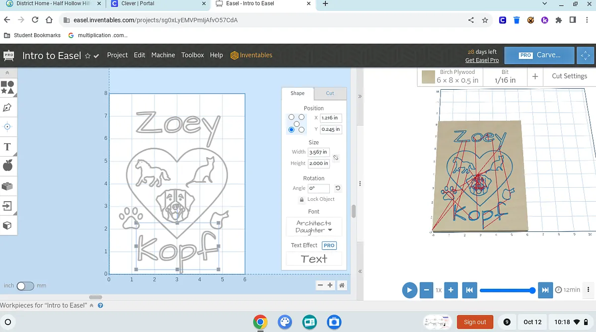This screenshot has width=596, height=332.
Task: Click the Carve button
Action: 539,55
